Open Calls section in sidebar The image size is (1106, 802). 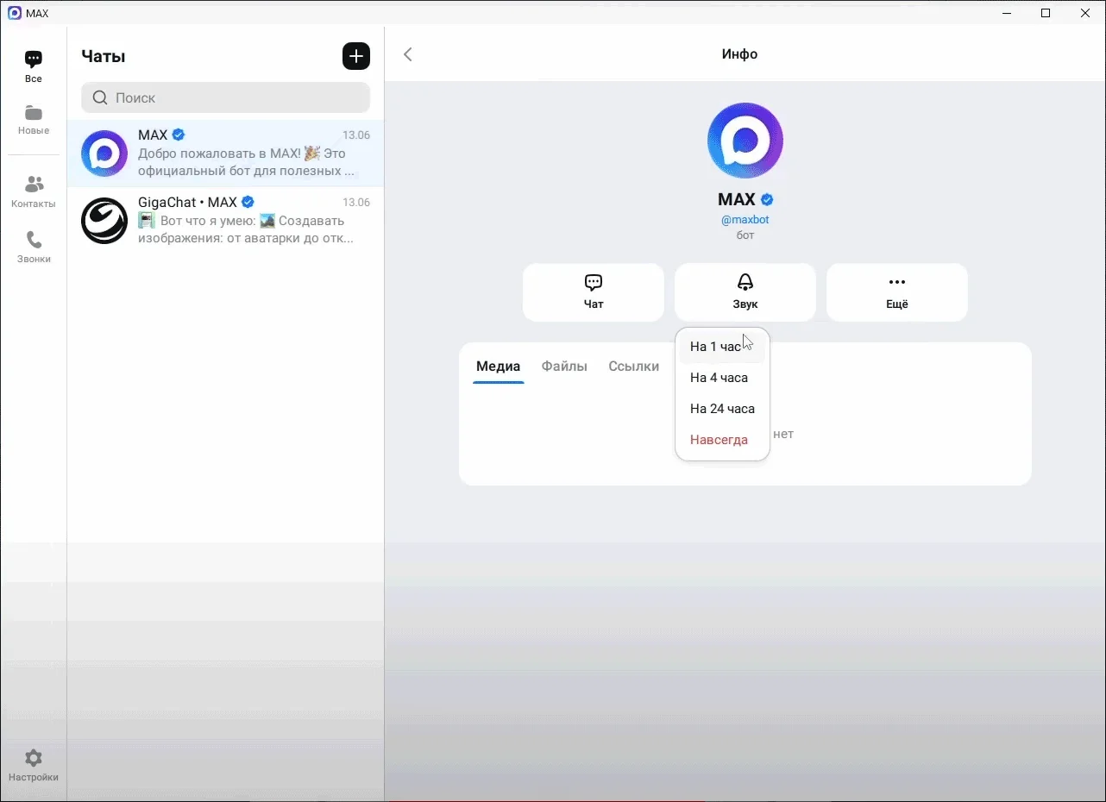point(33,246)
